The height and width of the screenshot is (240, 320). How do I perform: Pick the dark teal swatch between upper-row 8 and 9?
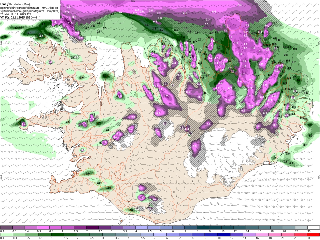coord(202,227)
